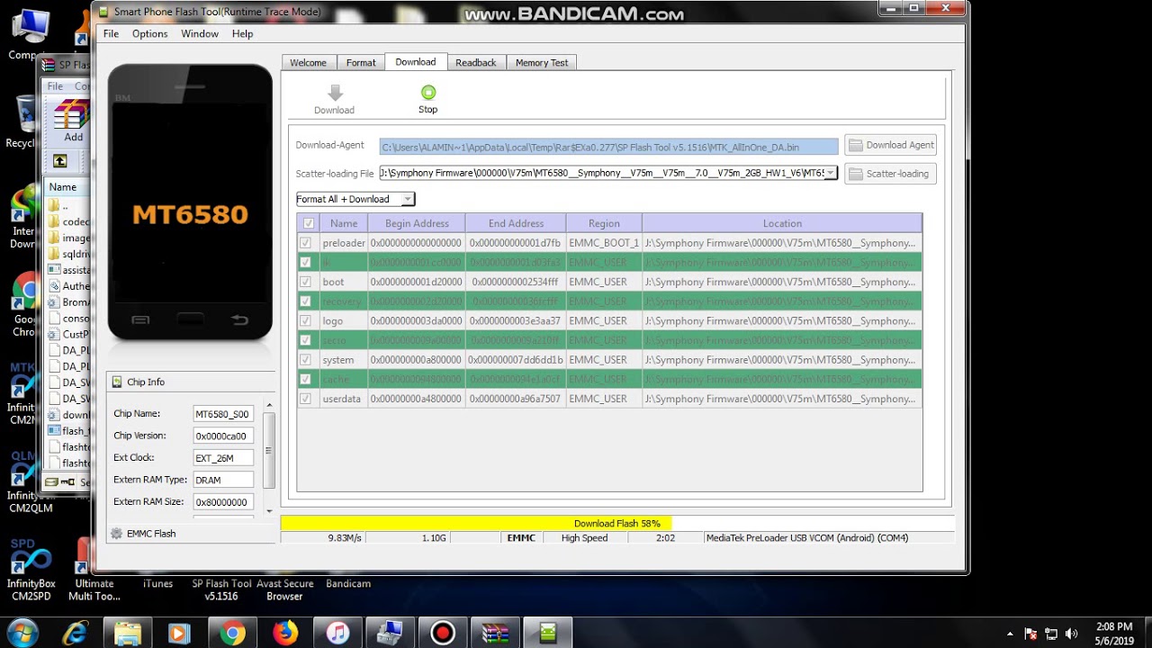The width and height of the screenshot is (1152, 648).
Task: Toggle the system partition checkbox
Action: tap(306, 360)
